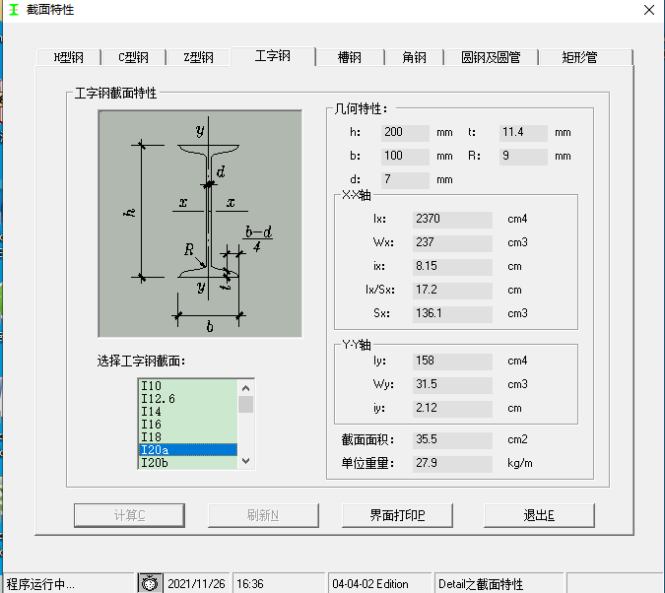
Task: Click the Detail之截面特性 status entry
Action: coord(481,584)
